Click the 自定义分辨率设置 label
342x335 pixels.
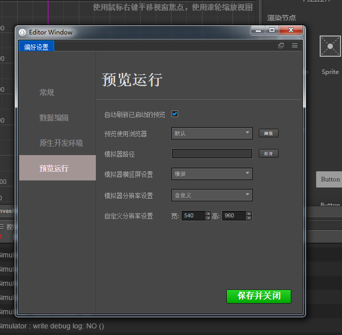pos(129,216)
